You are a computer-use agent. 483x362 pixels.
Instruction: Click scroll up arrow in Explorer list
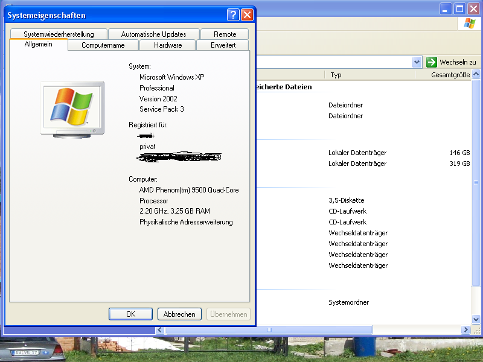pos(476,74)
